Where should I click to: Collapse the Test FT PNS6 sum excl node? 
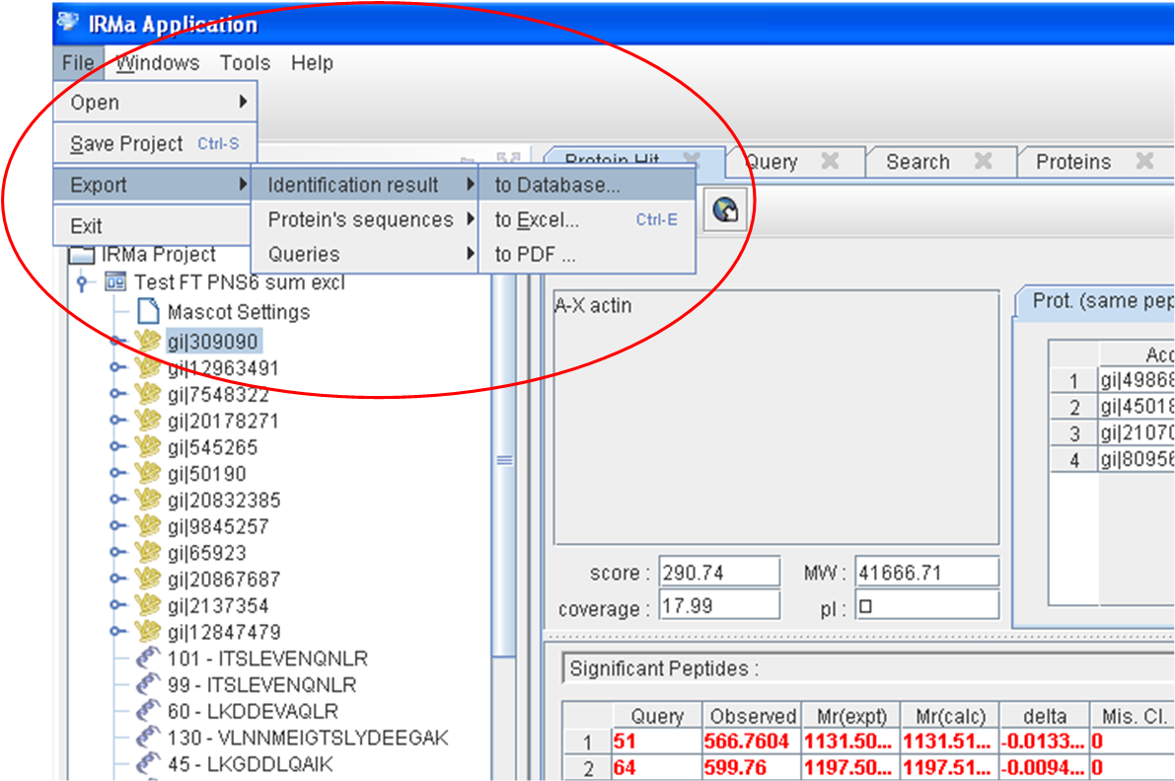coord(82,282)
